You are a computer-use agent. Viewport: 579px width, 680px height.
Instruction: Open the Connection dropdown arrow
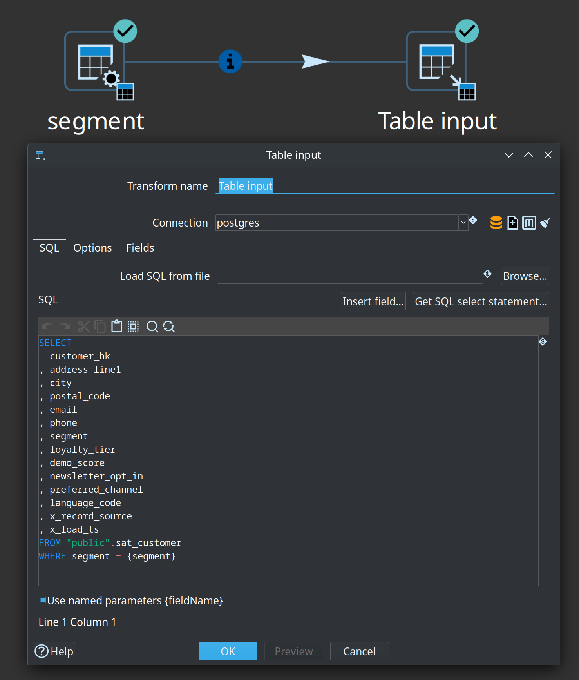pyautogui.click(x=463, y=223)
